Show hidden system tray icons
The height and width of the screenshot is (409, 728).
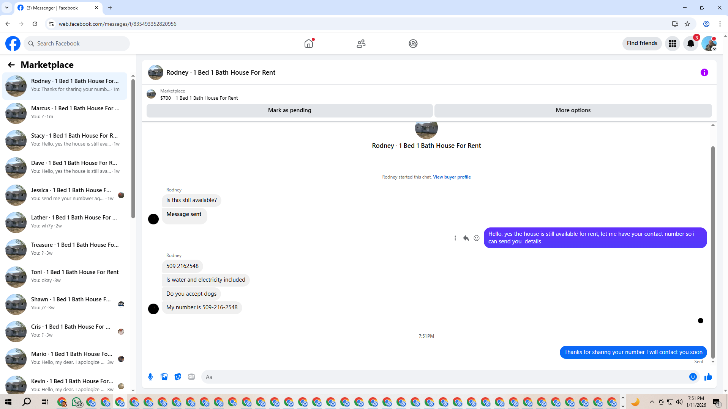[652, 402]
